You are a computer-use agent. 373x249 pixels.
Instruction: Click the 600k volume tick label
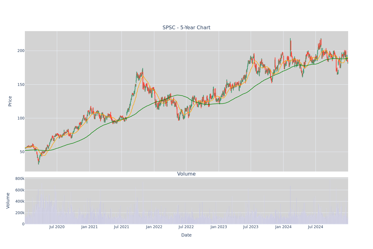click(x=20, y=190)
